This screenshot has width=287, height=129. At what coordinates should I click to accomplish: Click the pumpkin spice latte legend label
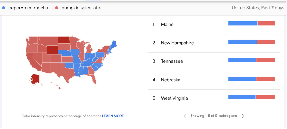point(81,8)
